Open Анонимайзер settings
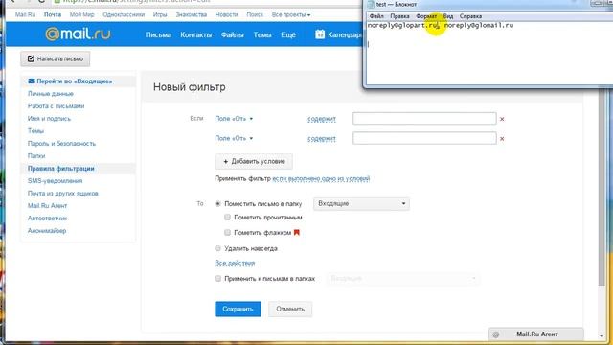The height and width of the screenshot is (345, 613). tap(47, 231)
